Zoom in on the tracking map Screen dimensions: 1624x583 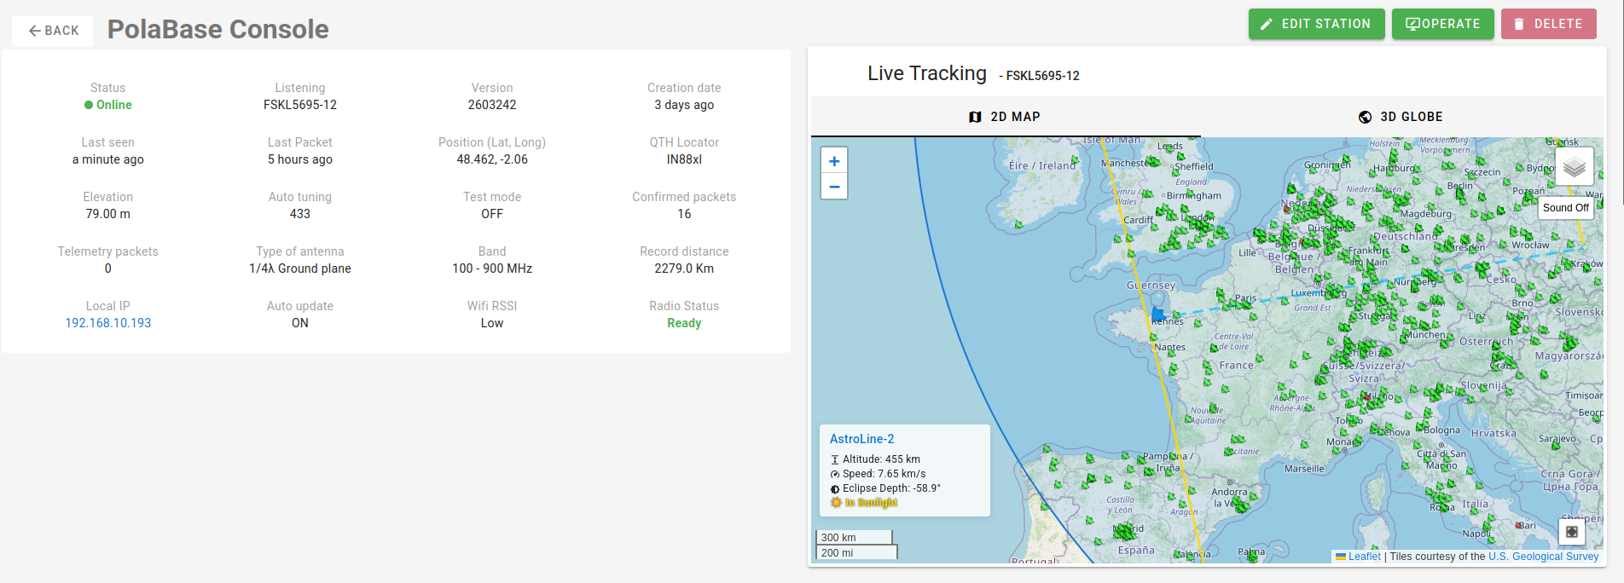tap(834, 161)
